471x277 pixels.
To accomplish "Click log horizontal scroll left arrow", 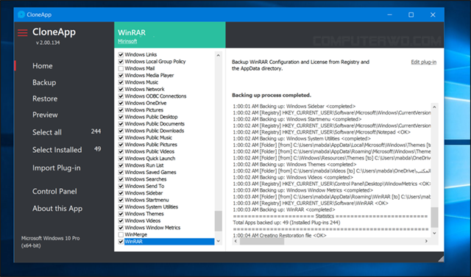I will click(x=235, y=241).
